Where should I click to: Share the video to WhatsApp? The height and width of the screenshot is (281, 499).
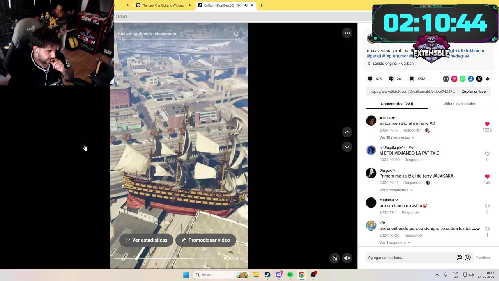pos(463,79)
